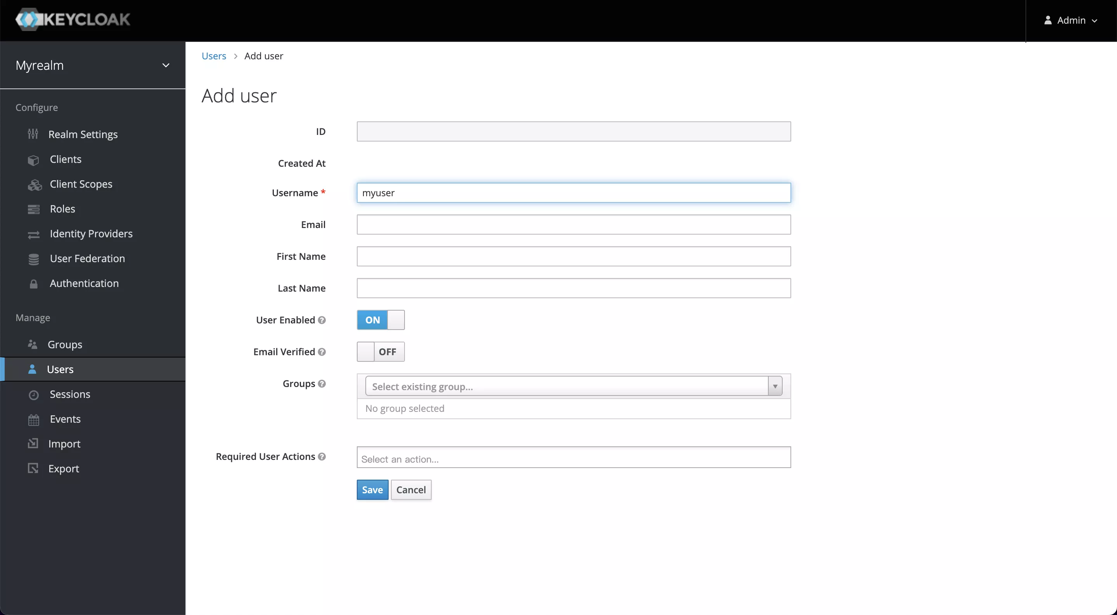Viewport: 1117px width, 615px height.
Task: Open Identity Providers settings
Action: [91, 233]
